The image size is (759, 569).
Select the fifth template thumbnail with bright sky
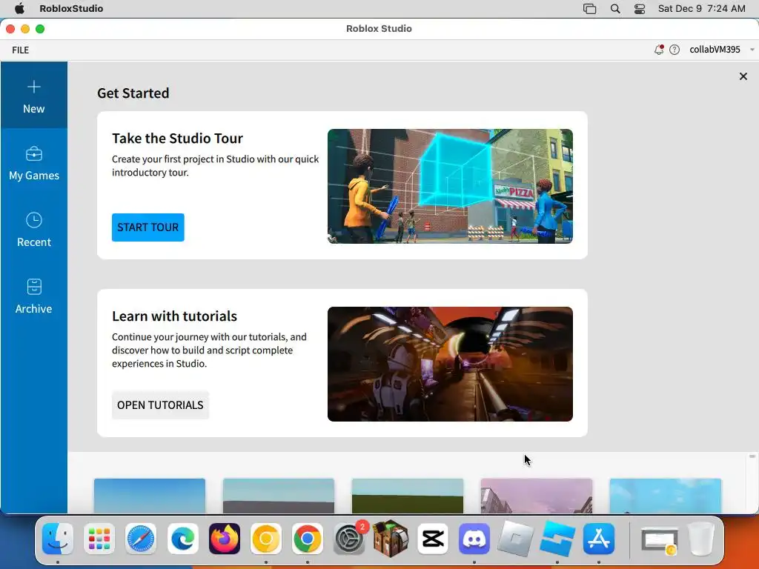665,496
